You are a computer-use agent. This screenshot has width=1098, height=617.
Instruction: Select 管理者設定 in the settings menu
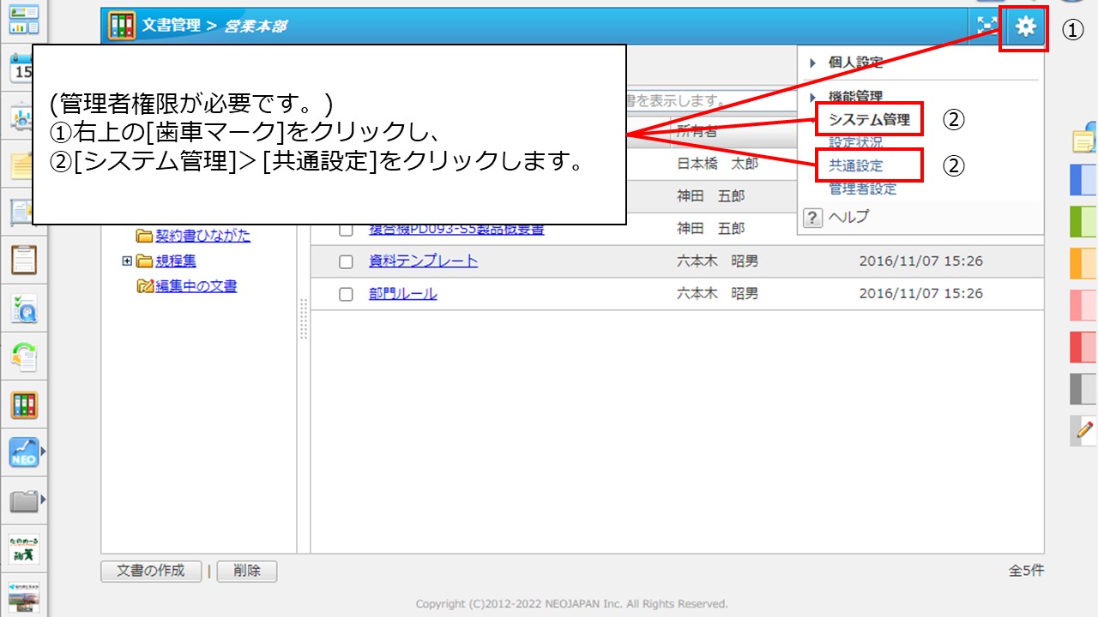pyautogui.click(x=862, y=189)
